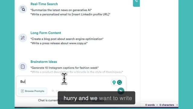Viewport: 193px width, 109px height.
Task: Click the Brainstorm Ideas document icon
Action: point(23,67)
